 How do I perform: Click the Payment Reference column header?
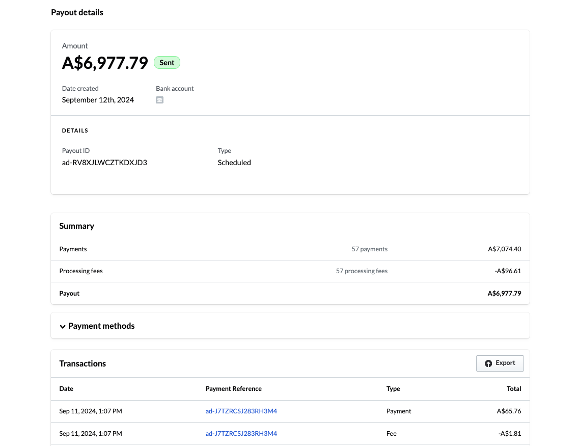click(233, 389)
